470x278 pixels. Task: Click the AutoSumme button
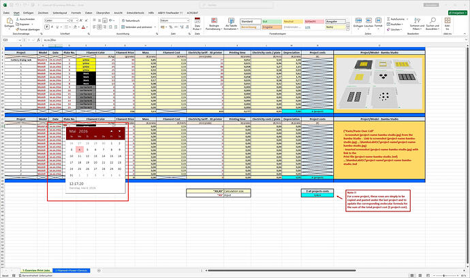point(396,19)
